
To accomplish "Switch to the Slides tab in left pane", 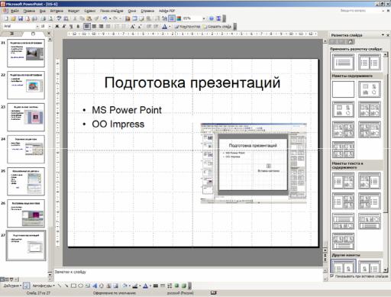I will [33, 34].
